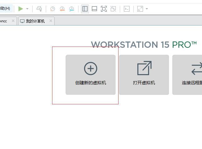The image size is (202, 149).
Task: Click 创建新的虚拟机 button
Action: pyautogui.click(x=91, y=75)
